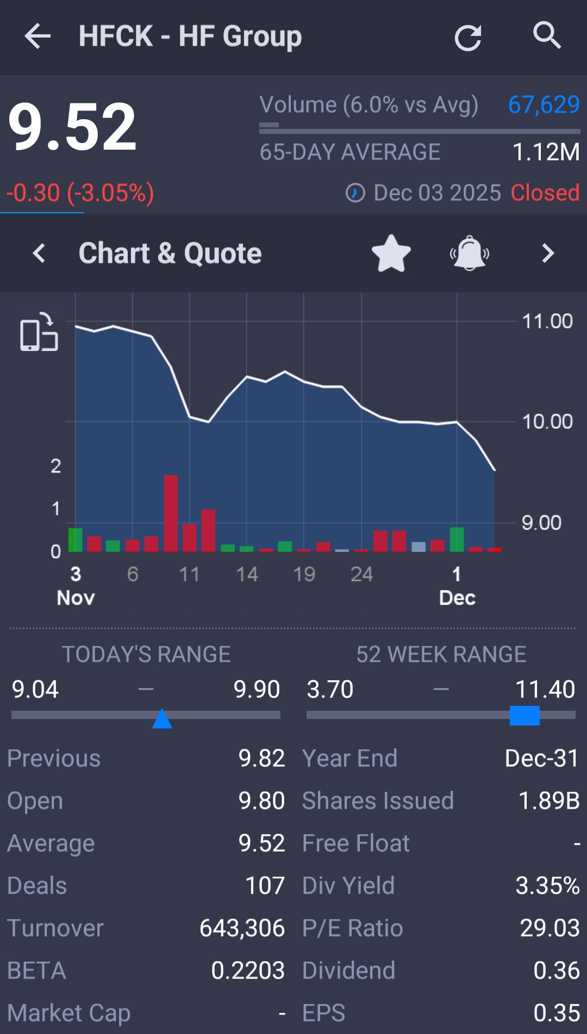
Task: Select Chart & Quote tab title
Action: [x=170, y=254]
